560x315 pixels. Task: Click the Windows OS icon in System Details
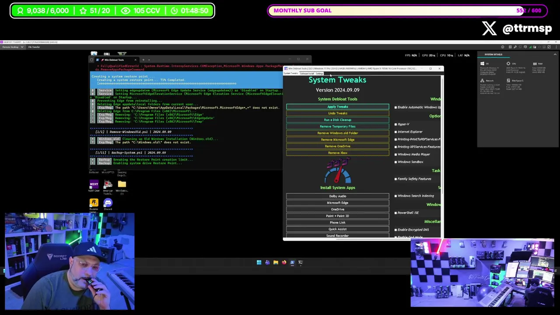click(482, 64)
